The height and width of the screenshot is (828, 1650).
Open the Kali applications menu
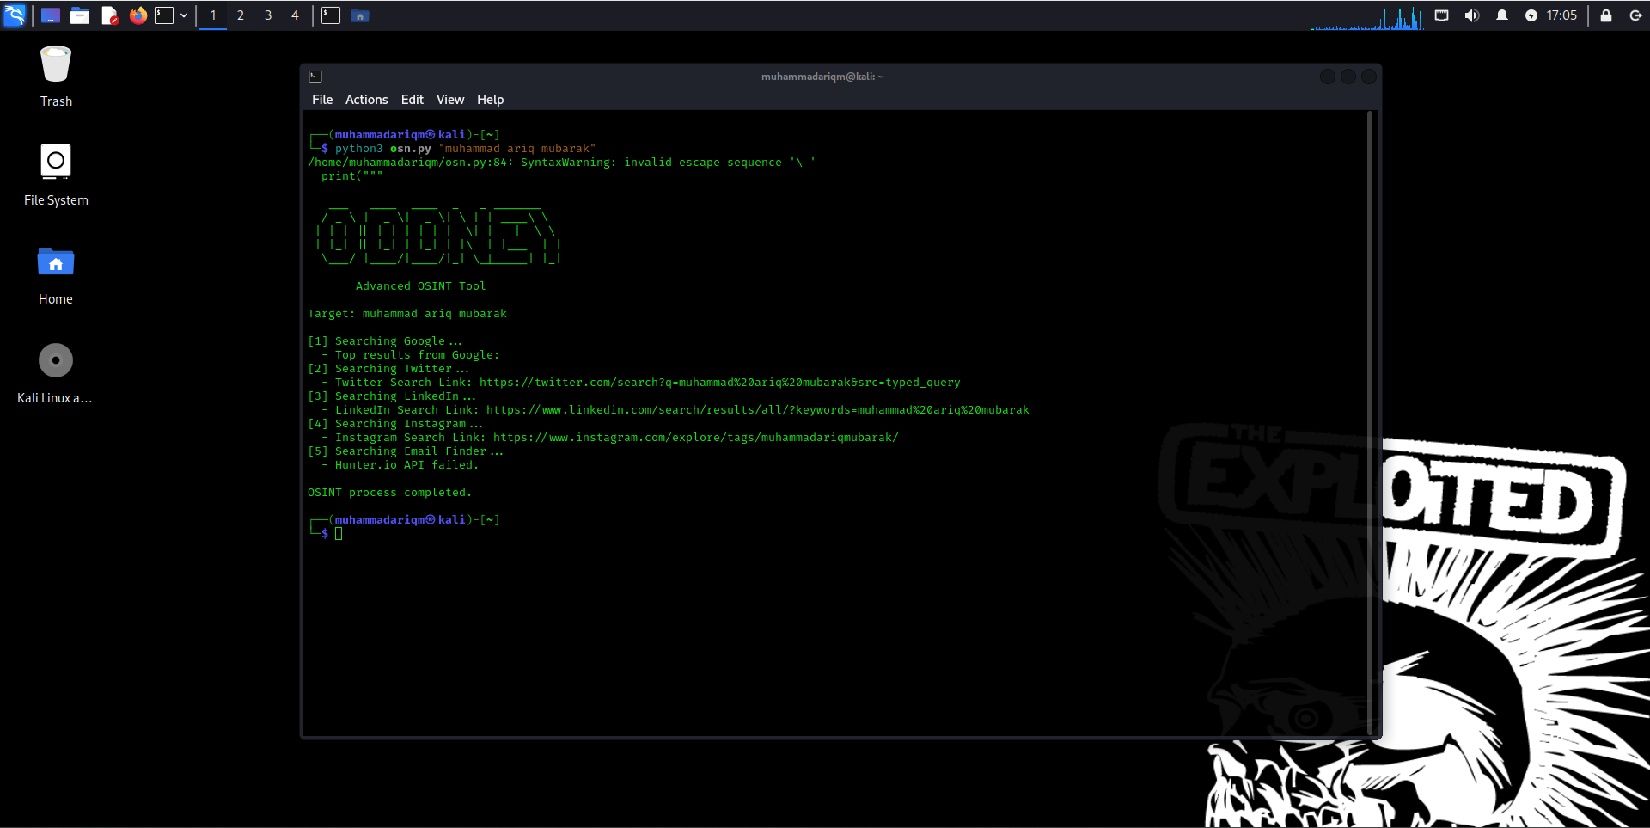click(15, 15)
